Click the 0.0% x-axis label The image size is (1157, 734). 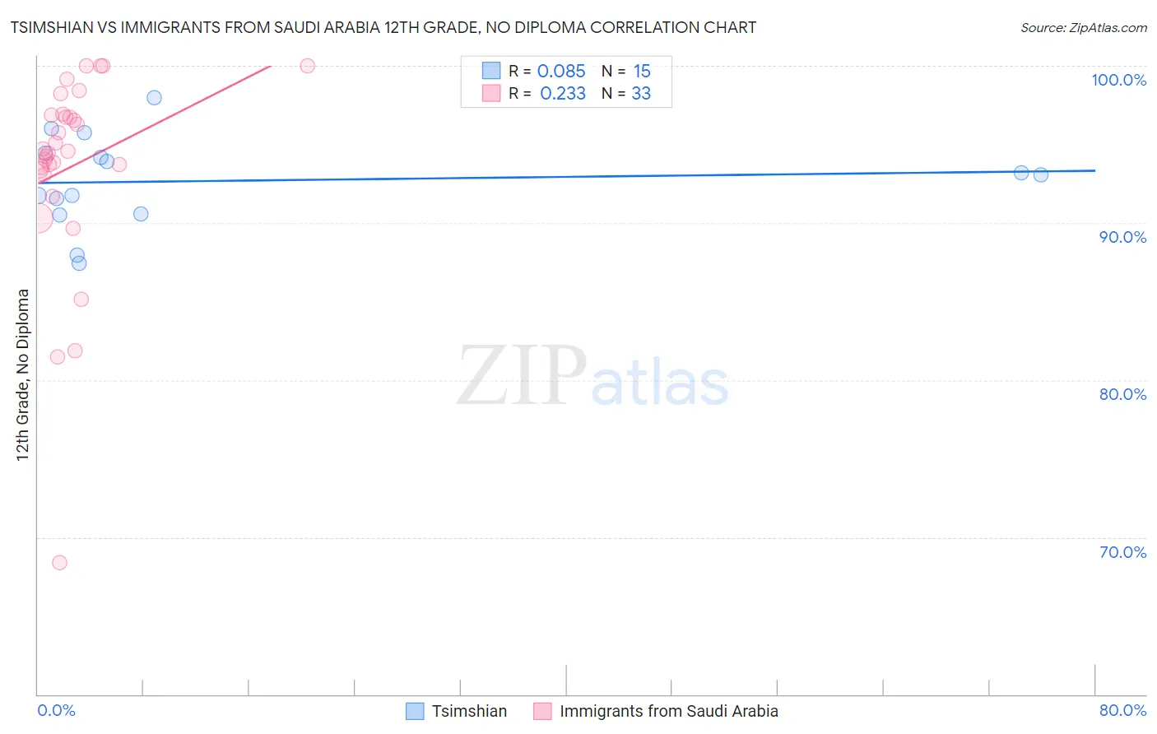click(x=56, y=710)
